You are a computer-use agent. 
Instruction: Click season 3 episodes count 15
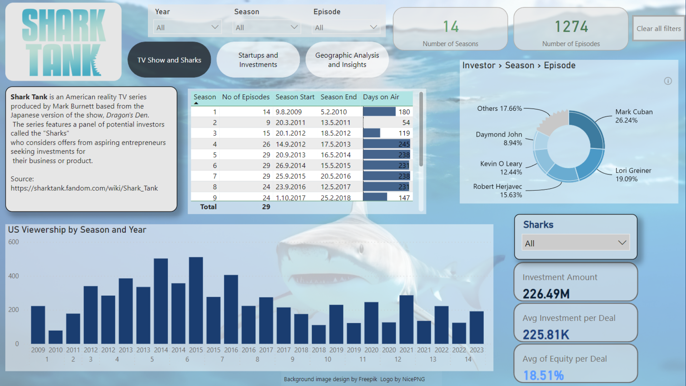[x=266, y=133]
